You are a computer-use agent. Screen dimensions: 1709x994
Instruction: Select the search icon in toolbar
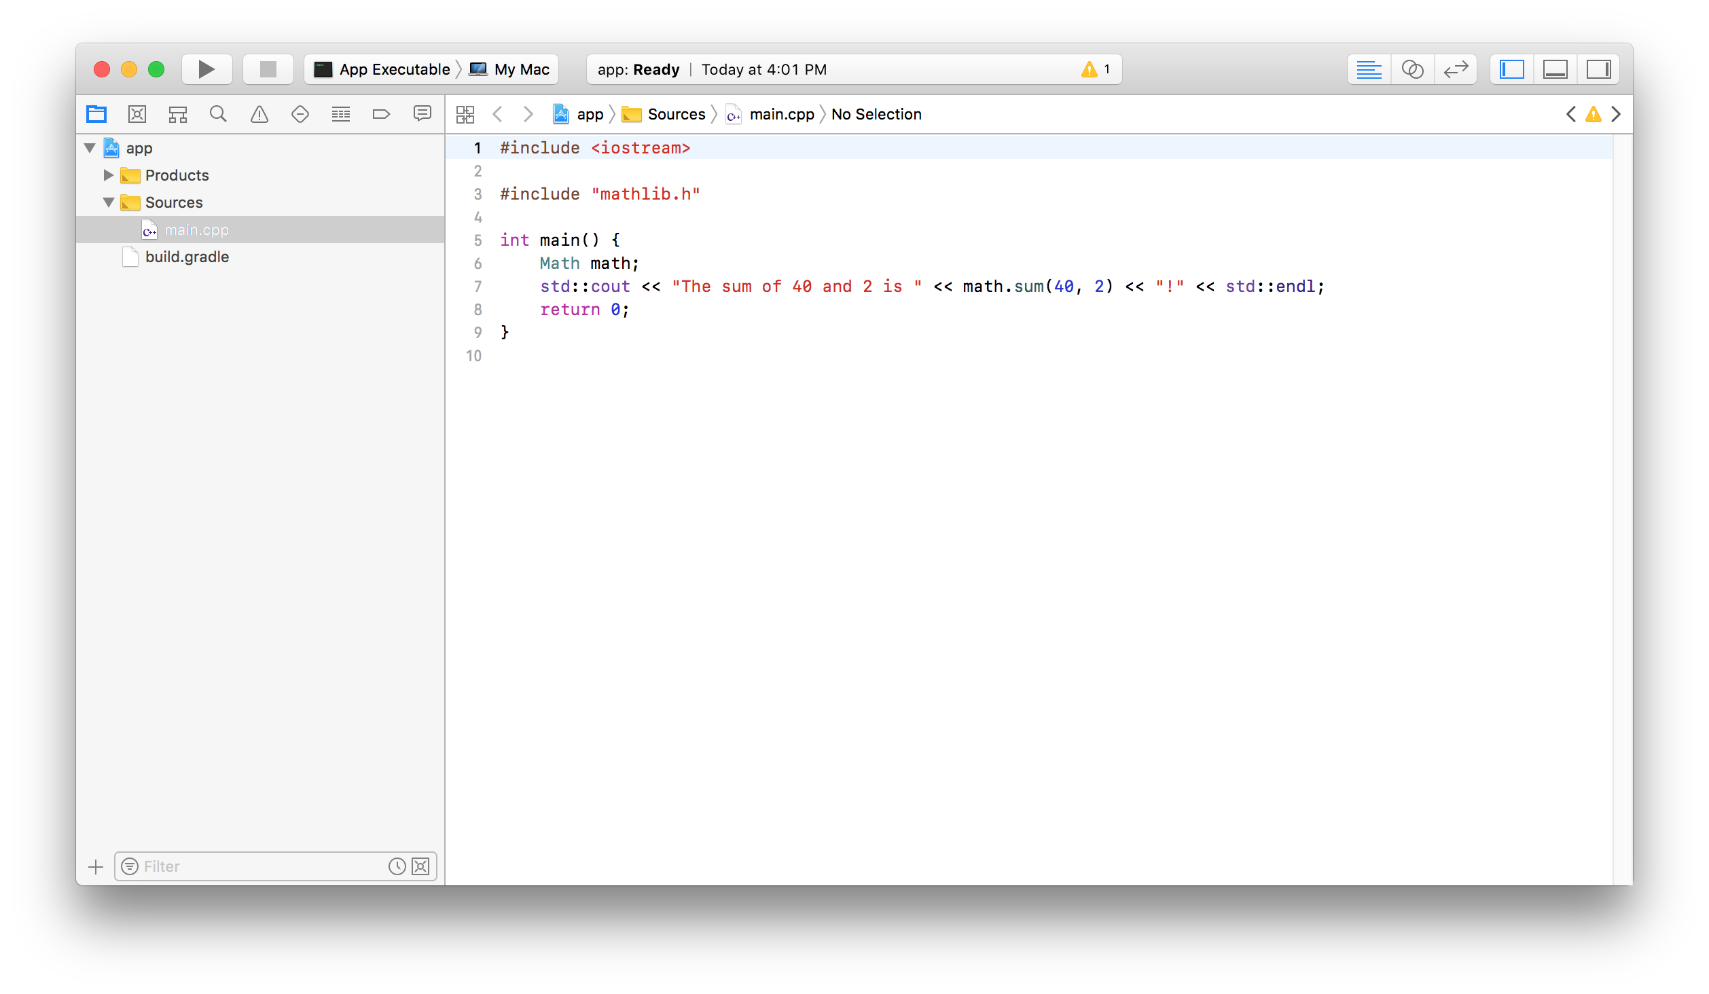[x=218, y=113]
